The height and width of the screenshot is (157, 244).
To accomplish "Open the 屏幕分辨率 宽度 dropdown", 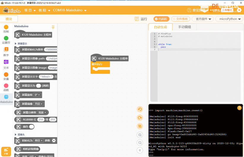I will point(42,112).
